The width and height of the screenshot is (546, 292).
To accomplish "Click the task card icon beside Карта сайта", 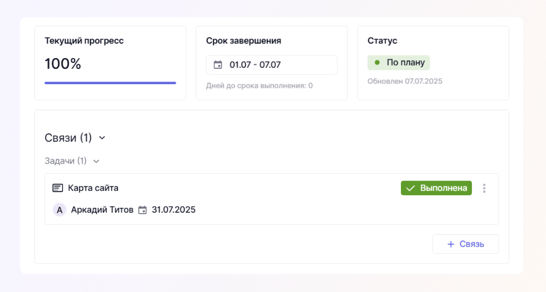I will coord(58,188).
